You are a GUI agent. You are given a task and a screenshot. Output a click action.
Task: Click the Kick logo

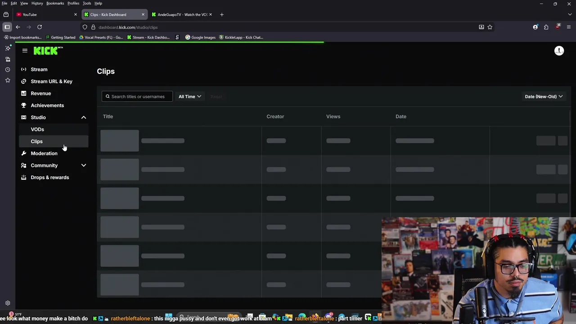48,50
